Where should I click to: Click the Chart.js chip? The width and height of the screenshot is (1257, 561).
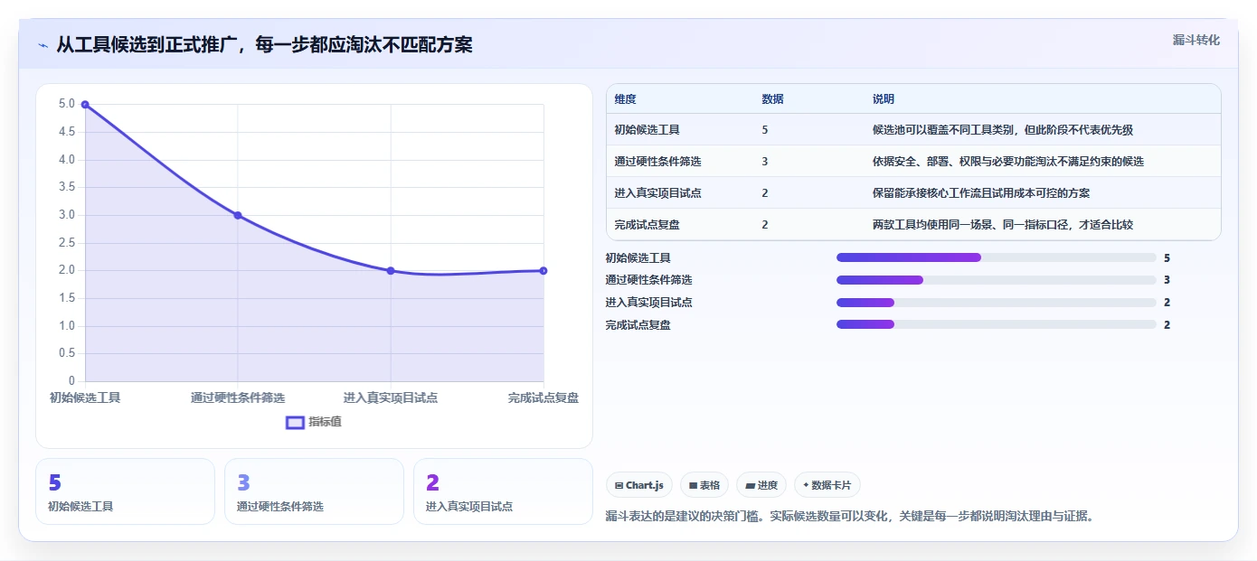click(638, 485)
